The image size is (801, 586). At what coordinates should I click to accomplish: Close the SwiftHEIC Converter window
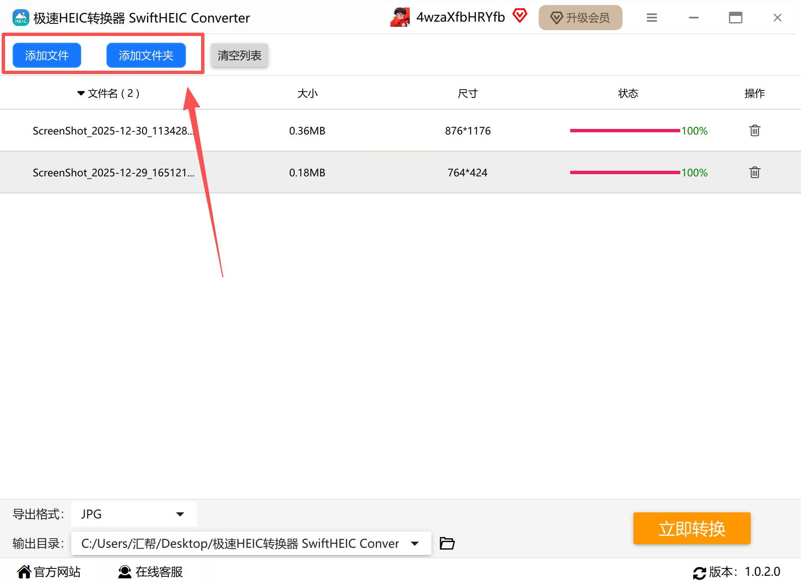click(x=777, y=18)
